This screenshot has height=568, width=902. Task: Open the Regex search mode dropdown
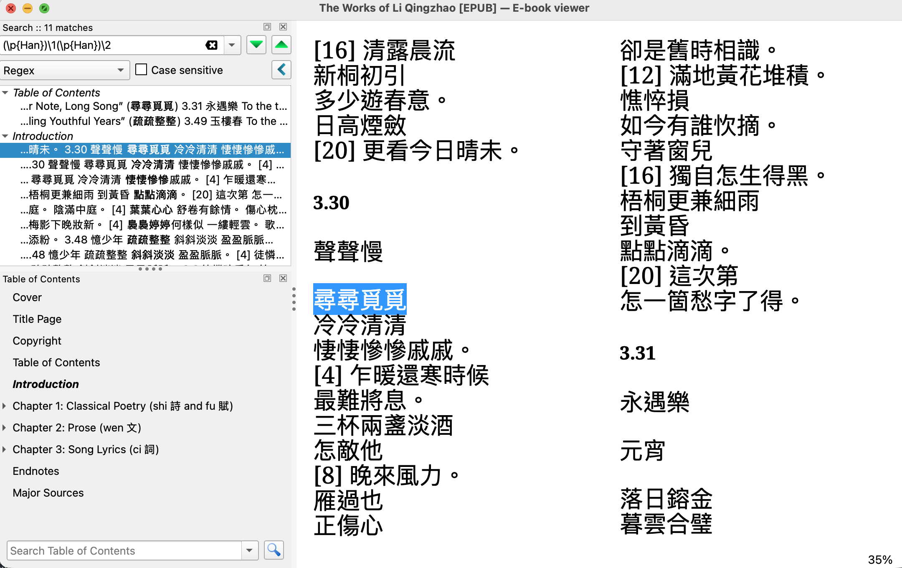(64, 70)
